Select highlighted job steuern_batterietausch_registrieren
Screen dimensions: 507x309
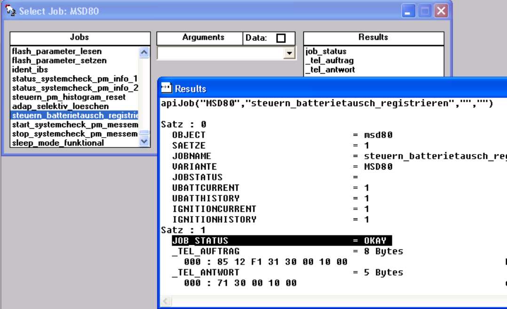(x=75, y=115)
